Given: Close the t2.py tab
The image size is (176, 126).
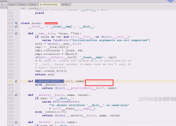Looking at the screenshot, I should 37,4.
